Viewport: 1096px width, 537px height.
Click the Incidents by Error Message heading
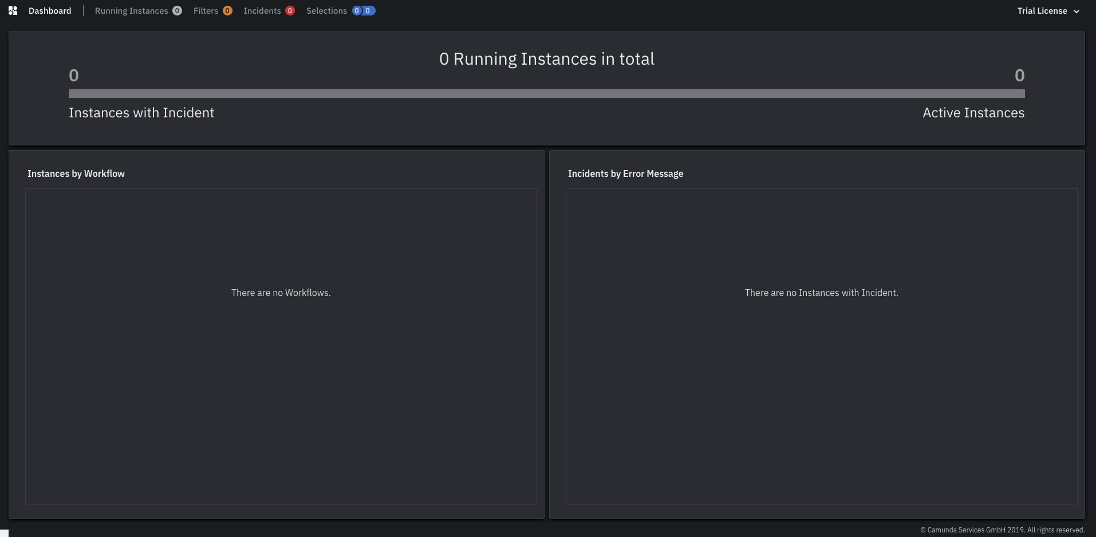tap(625, 173)
